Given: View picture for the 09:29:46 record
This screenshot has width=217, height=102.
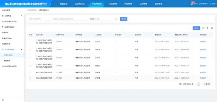Looking at the screenshot, I should click(x=203, y=66).
